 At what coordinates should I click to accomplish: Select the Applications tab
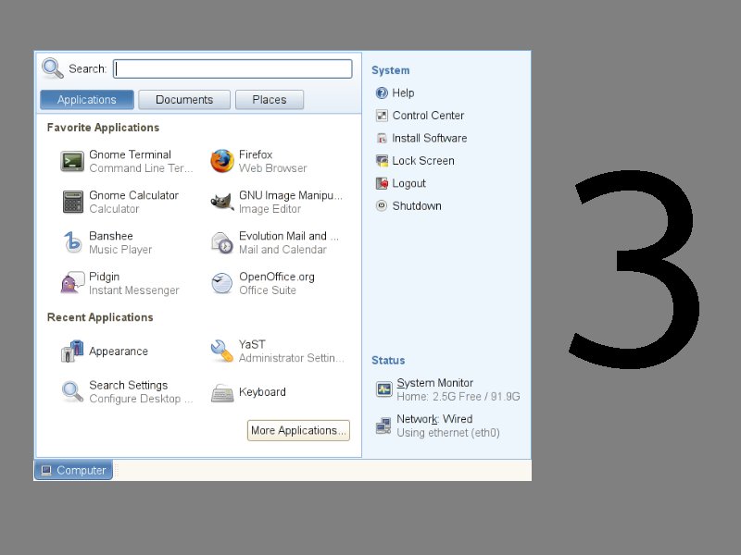tap(87, 100)
